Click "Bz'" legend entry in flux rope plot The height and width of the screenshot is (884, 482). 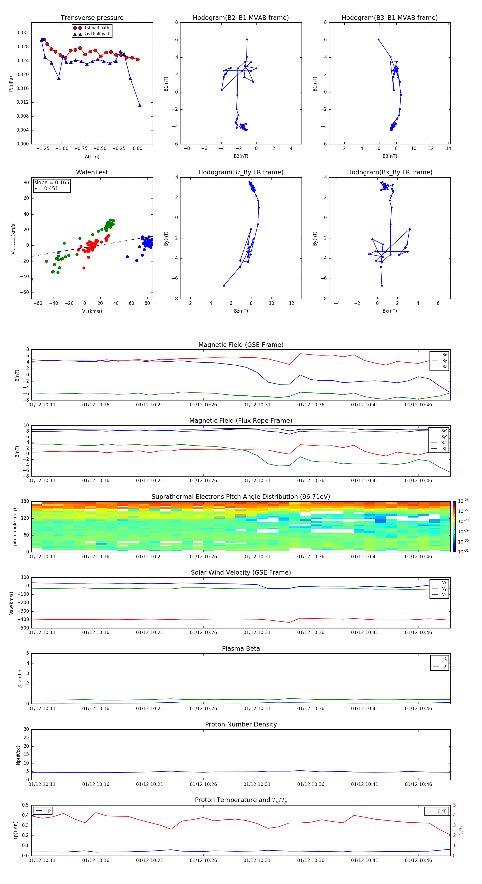(439, 443)
